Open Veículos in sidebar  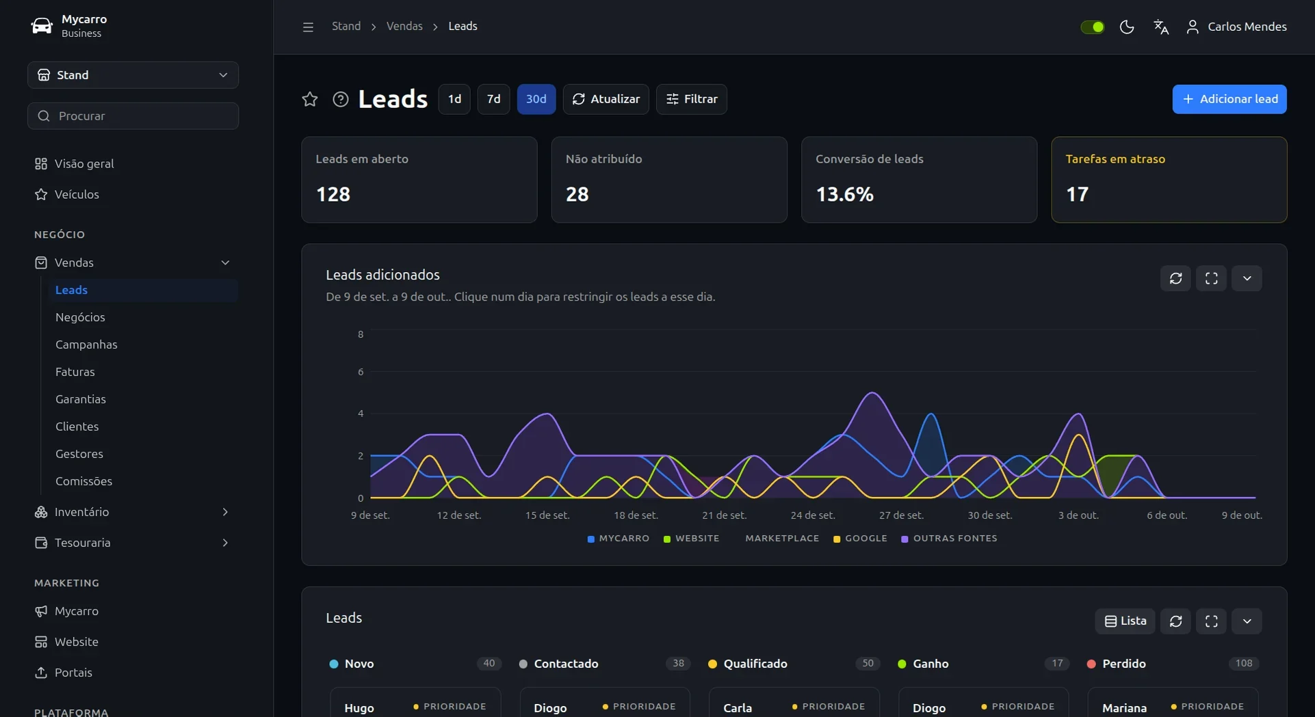133,194
